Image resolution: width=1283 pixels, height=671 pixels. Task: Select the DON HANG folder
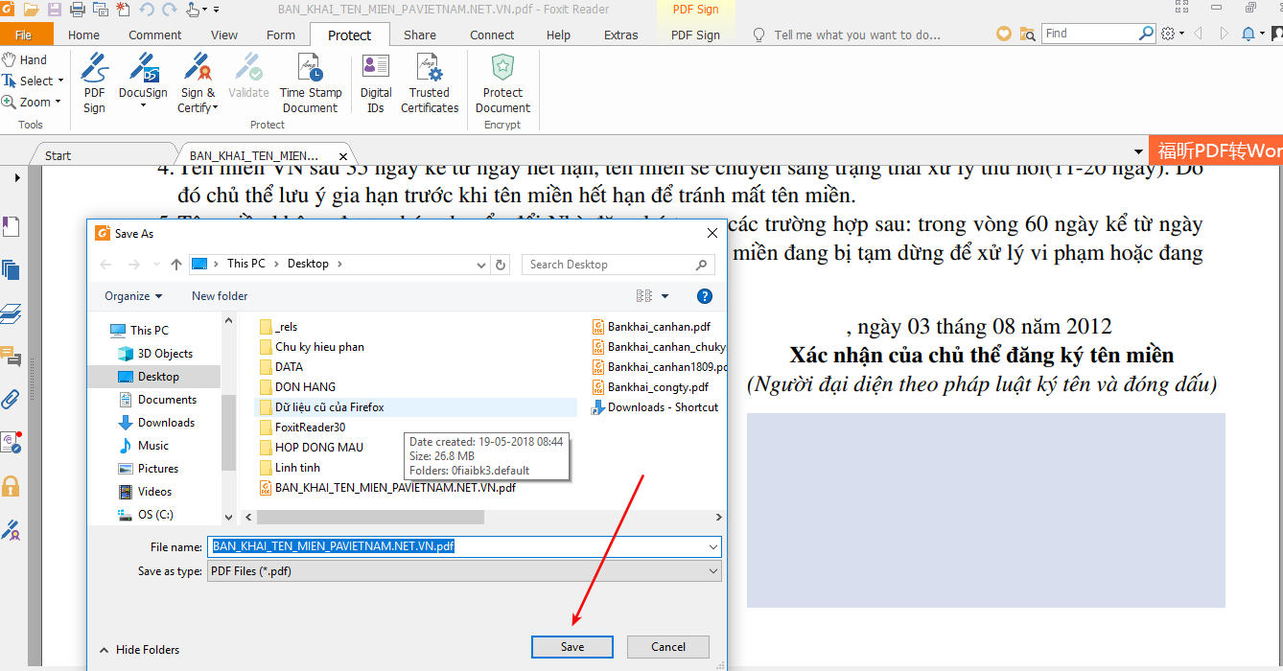click(297, 387)
